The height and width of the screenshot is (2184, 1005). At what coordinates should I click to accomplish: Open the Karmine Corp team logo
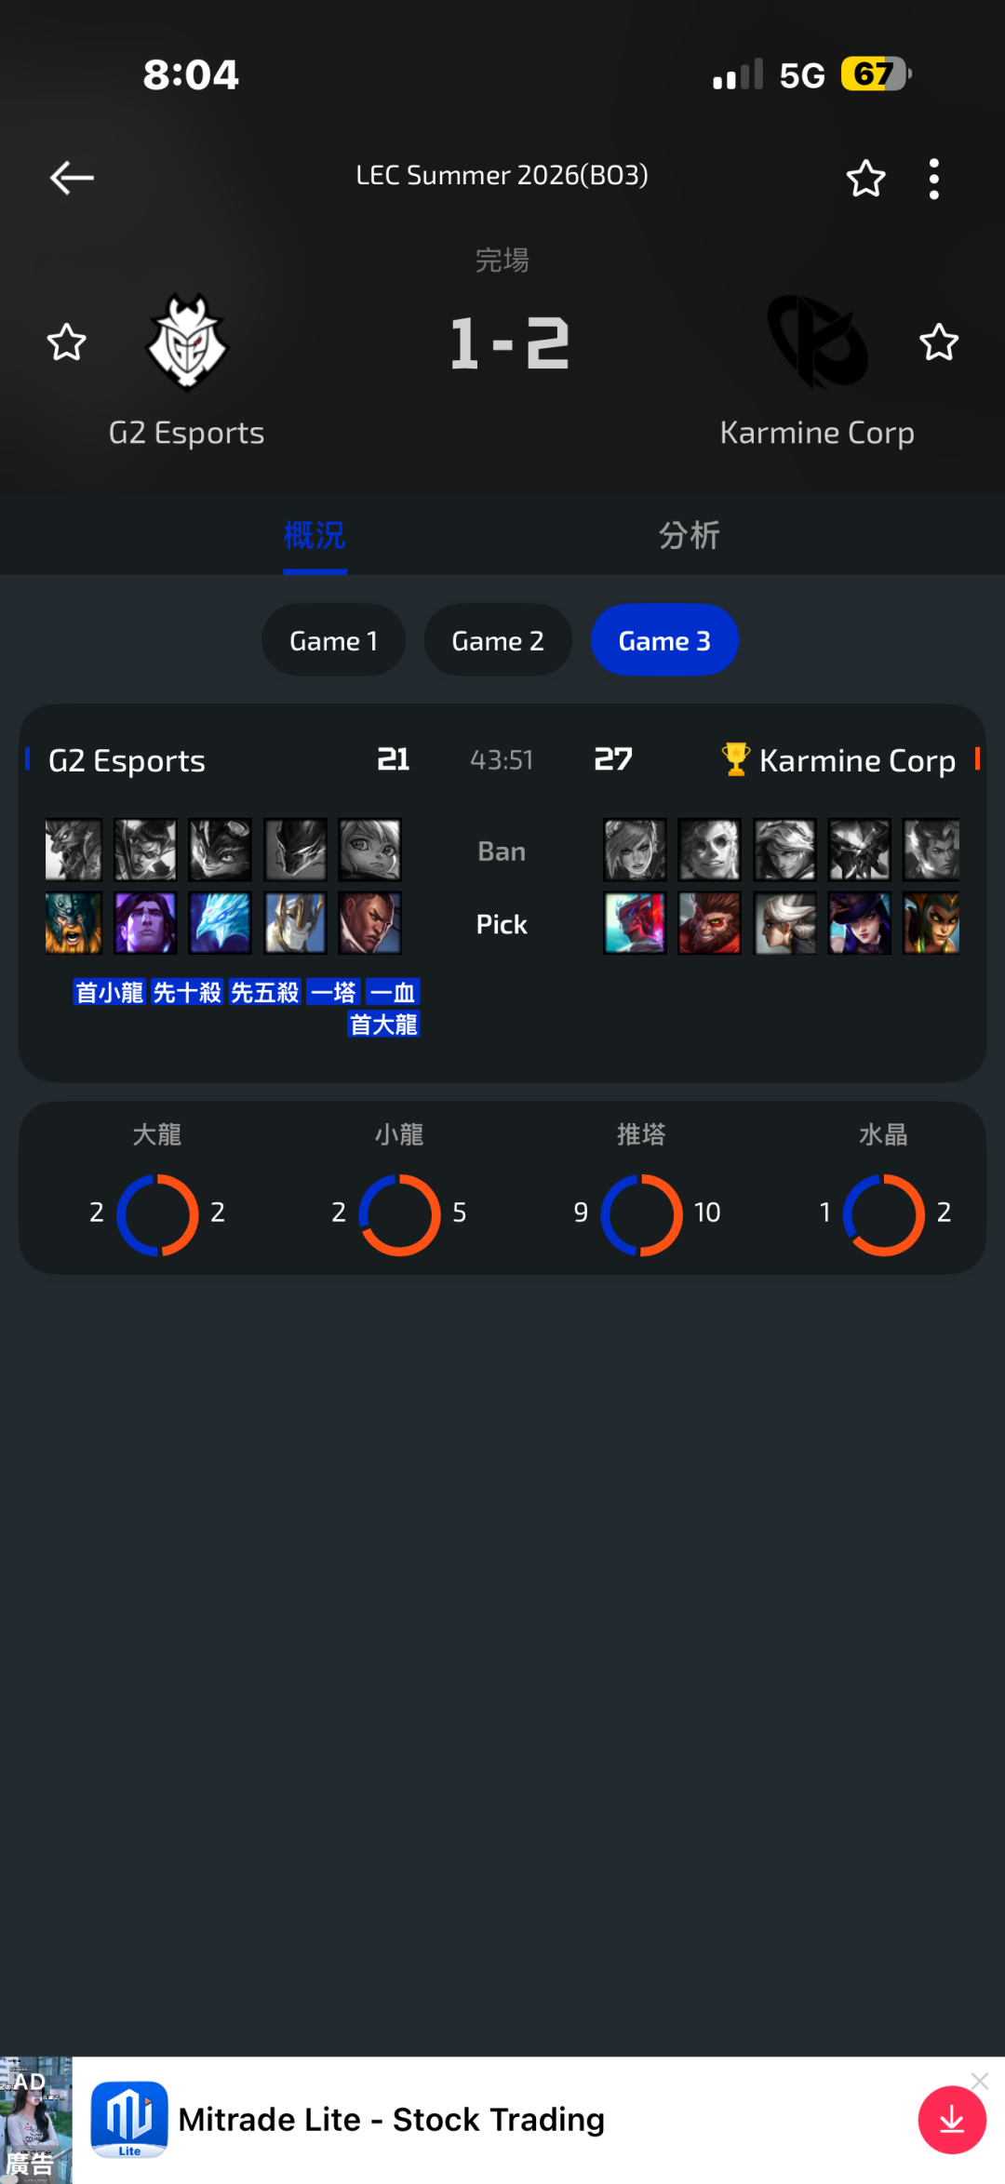[817, 342]
